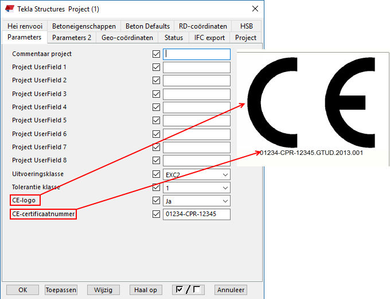
Task: Open the Uitvoeringsklasse EXC2 dropdown
Action: (x=197, y=174)
